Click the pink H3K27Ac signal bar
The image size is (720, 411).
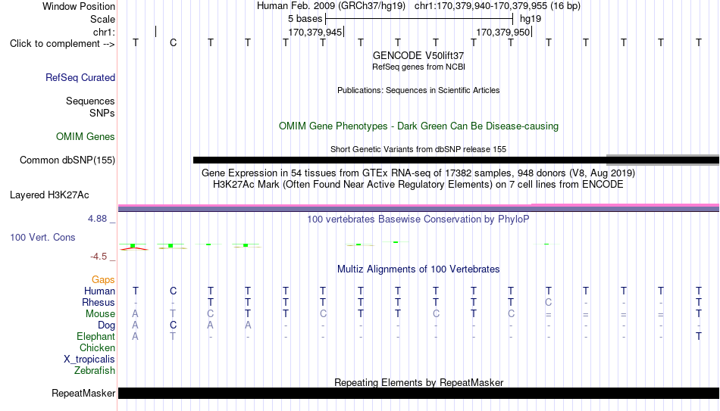[x=419, y=206]
